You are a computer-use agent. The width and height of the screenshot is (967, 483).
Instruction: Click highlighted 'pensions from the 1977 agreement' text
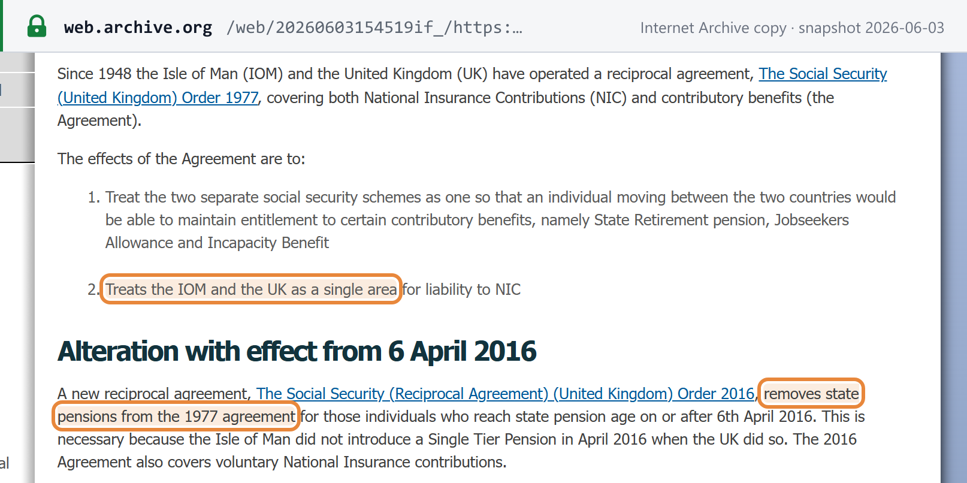176,416
